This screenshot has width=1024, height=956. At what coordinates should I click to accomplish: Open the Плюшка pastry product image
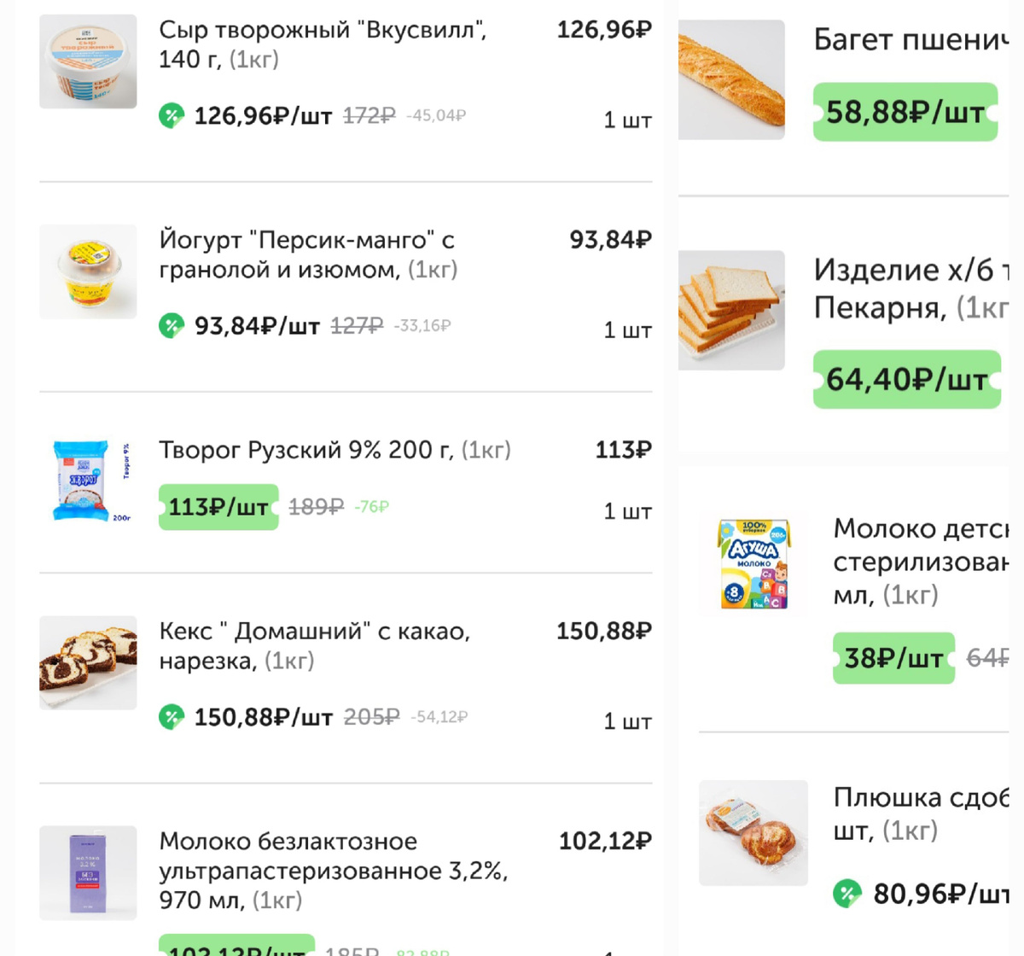[x=753, y=832]
